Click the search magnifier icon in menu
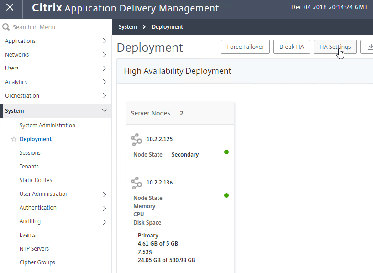The height and width of the screenshot is (273, 373). point(6,27)
